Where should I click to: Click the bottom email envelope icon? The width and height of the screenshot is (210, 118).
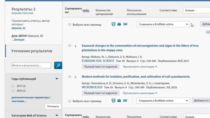[x=119, y=101]
